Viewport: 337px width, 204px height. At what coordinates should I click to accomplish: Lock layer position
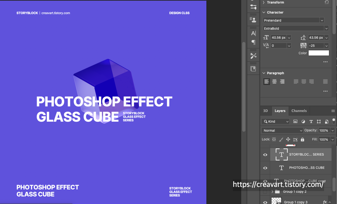tap(288, 139)
